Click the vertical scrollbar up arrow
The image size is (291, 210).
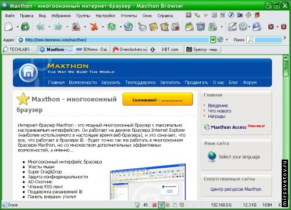pos(285,57)
